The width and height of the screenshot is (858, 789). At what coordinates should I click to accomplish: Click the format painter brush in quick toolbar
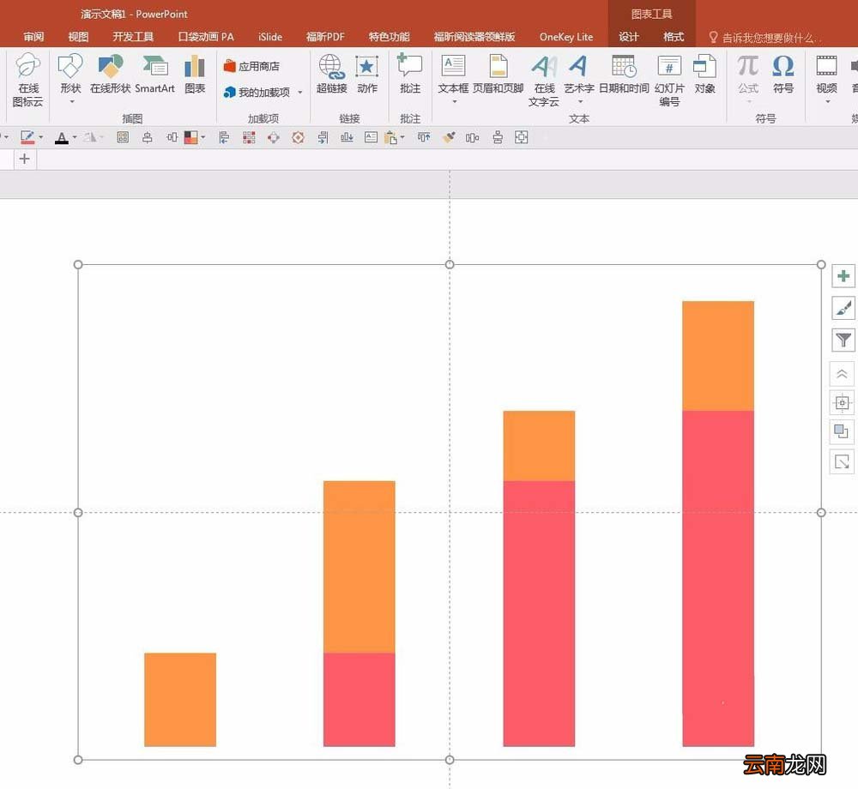click(449, 137)
